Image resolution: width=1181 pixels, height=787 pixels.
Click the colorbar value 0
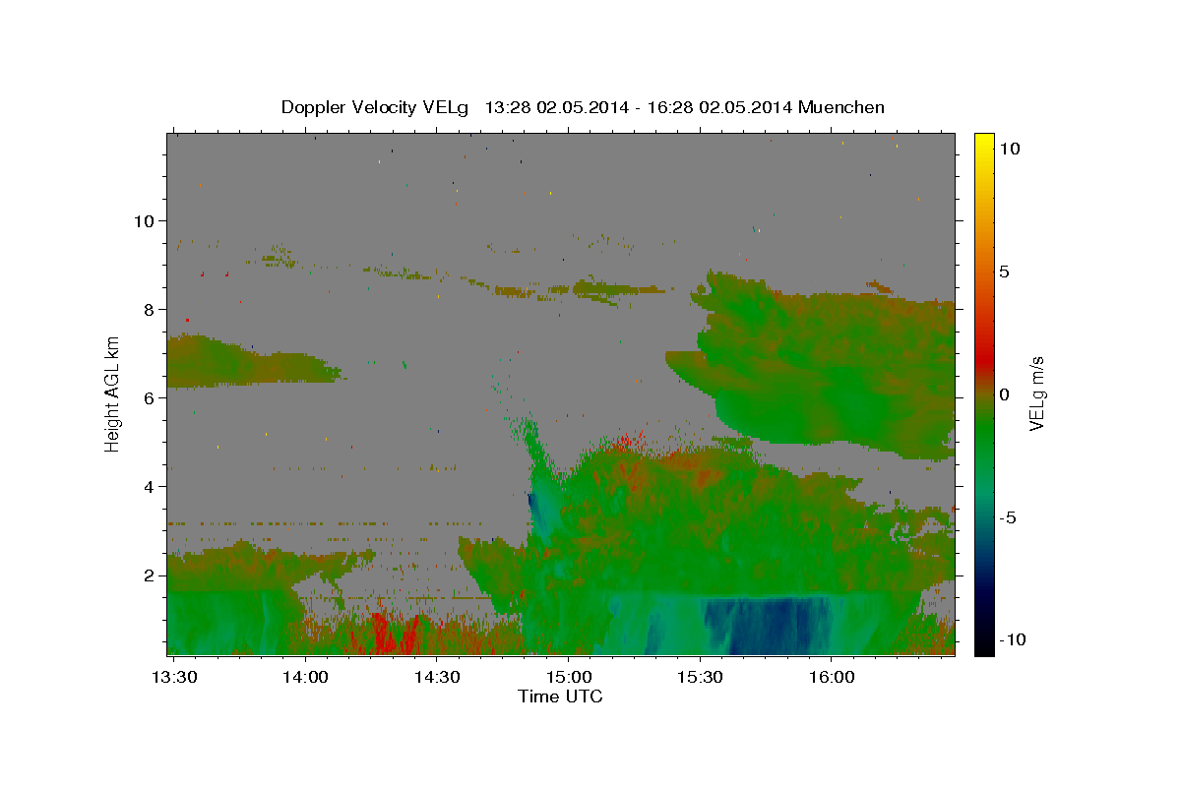click(x=1003, y=393)
